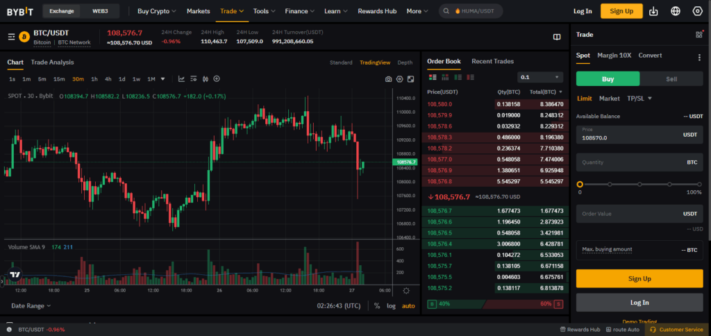Take a chart snapshot with camera icon
The height and width of the screenshot is (336, 711).
coord(389,79)
